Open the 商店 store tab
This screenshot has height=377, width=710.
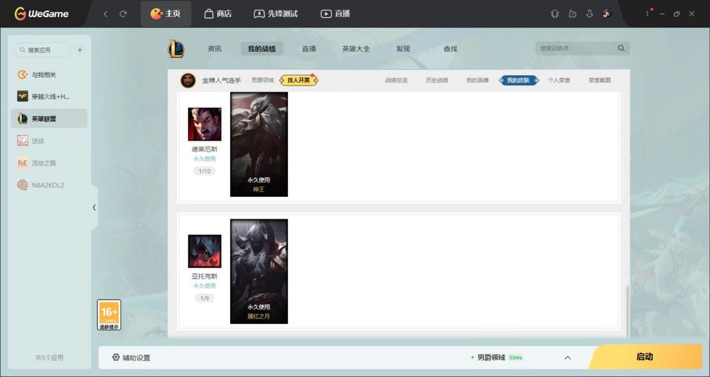pos(218,14)
